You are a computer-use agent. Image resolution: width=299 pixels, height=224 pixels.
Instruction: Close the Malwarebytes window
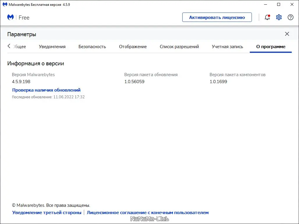pos(292,4)
